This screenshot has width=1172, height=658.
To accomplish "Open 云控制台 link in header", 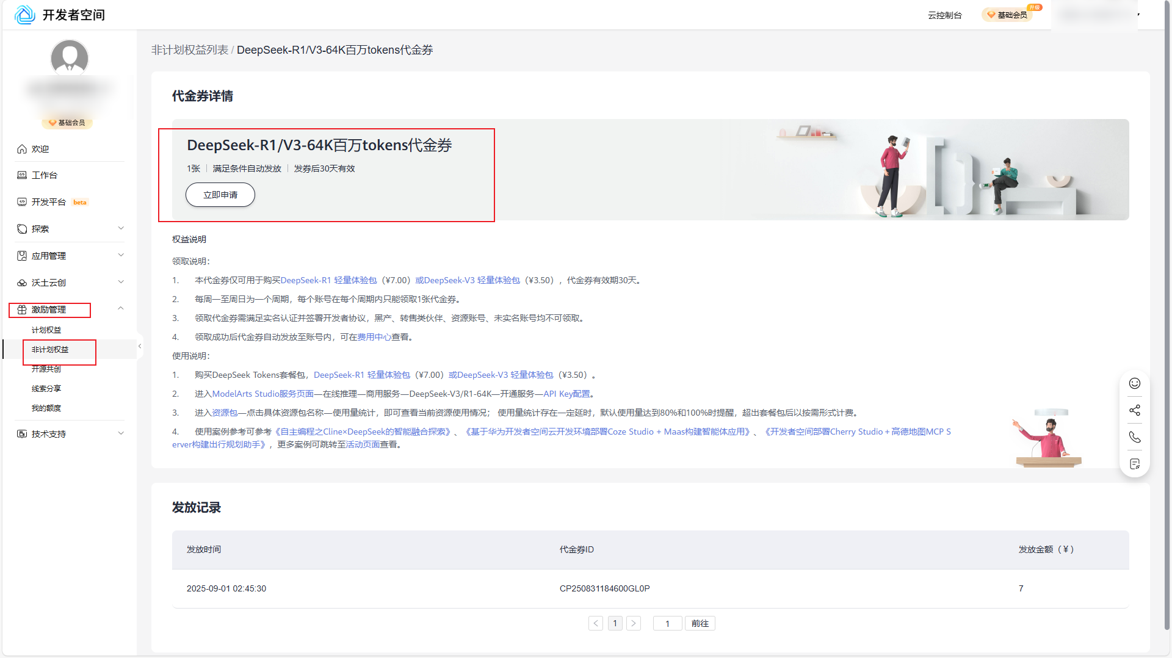I will tap(945, 15).
